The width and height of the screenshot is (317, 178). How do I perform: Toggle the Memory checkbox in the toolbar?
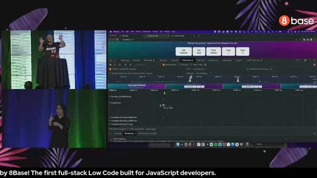coord(179,65)
